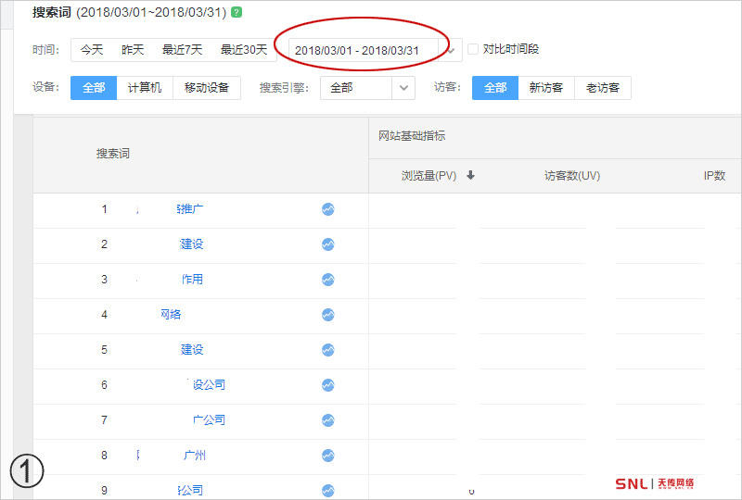
Task: Enable the 对比时间段 checkbox
Action: (x=473, y=49)
